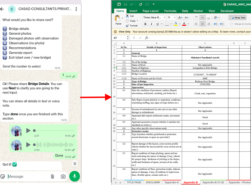Viewport: 251px width, 185px height.
Task: Tap the green voice record microphone
Action: pyautogui.click(x=75, y=176)
